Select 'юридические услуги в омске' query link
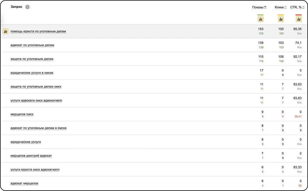The height and width of the screenshot is (191, 308). [x=32, y=73]
